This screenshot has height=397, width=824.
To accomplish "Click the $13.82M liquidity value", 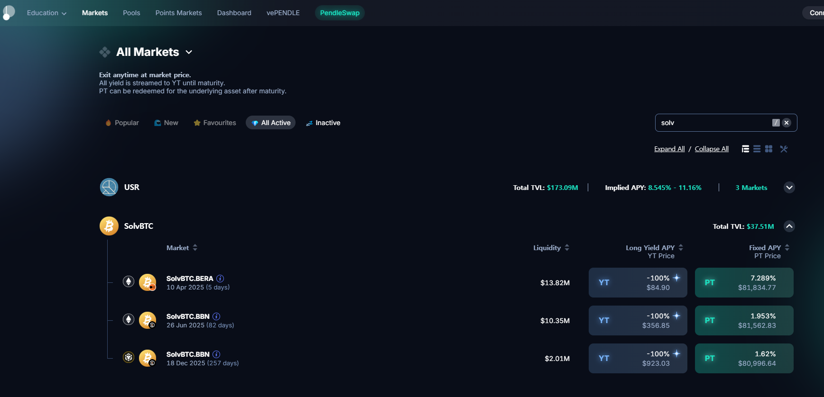I will coord(555,283).
